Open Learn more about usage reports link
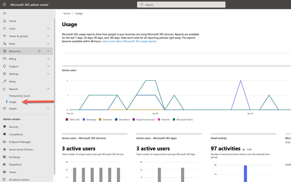Screen dimensions: 291x182 click(x=129, y=41)
